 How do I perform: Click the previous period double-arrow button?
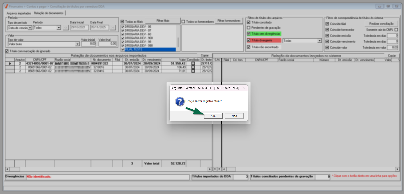click(66, 28)
